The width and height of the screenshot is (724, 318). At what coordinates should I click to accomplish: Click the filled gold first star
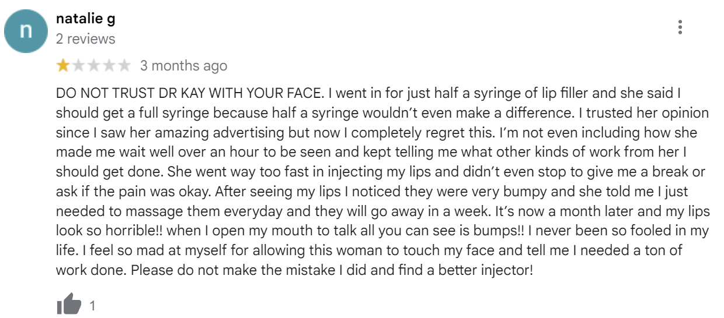[62, 66]
